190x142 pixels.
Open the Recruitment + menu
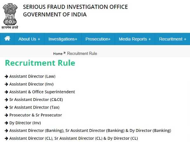pos(173,39)
